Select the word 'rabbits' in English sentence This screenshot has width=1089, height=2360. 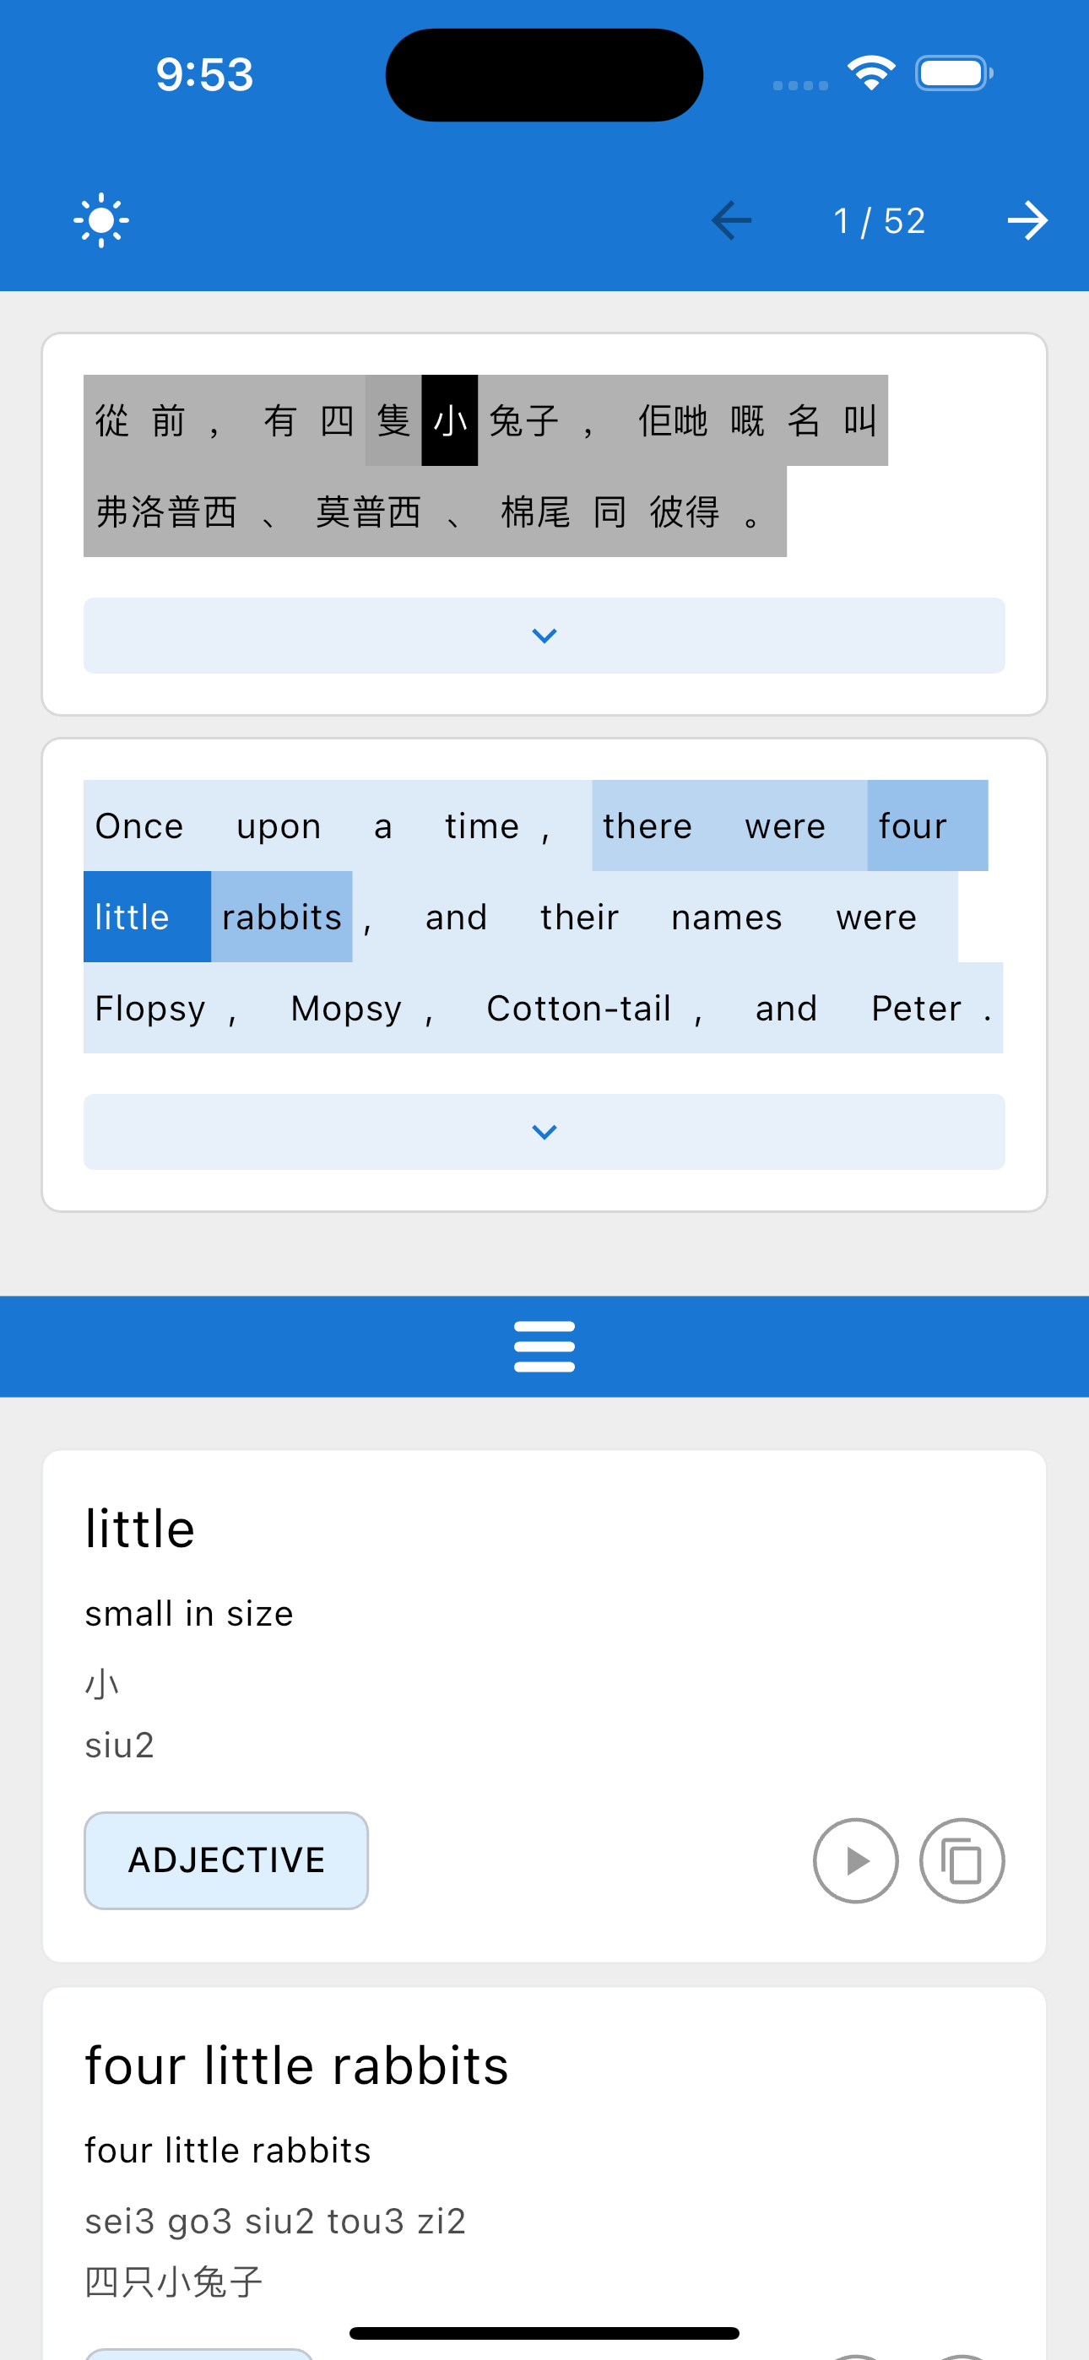[x=281, y=917]
